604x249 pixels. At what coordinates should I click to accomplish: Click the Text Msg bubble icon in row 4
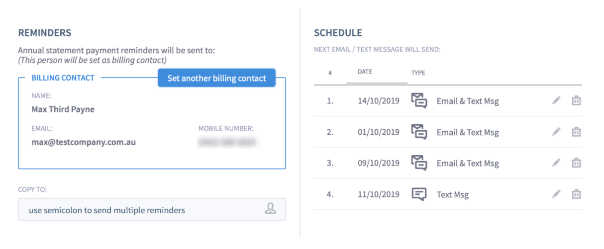(419, 194)
